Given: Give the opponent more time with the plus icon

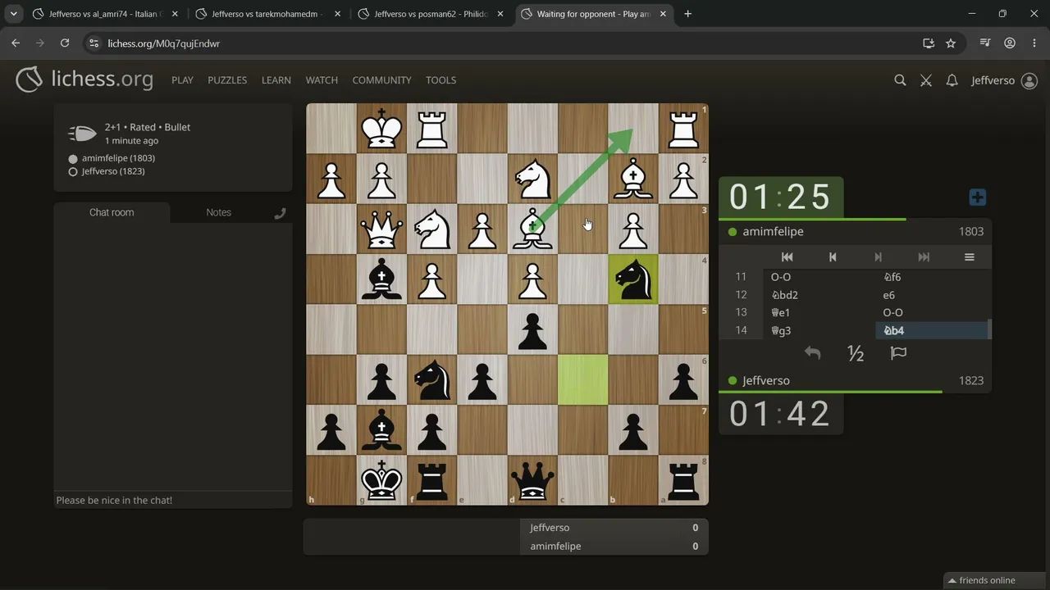Looking at the screenshot, I should 977,197.
